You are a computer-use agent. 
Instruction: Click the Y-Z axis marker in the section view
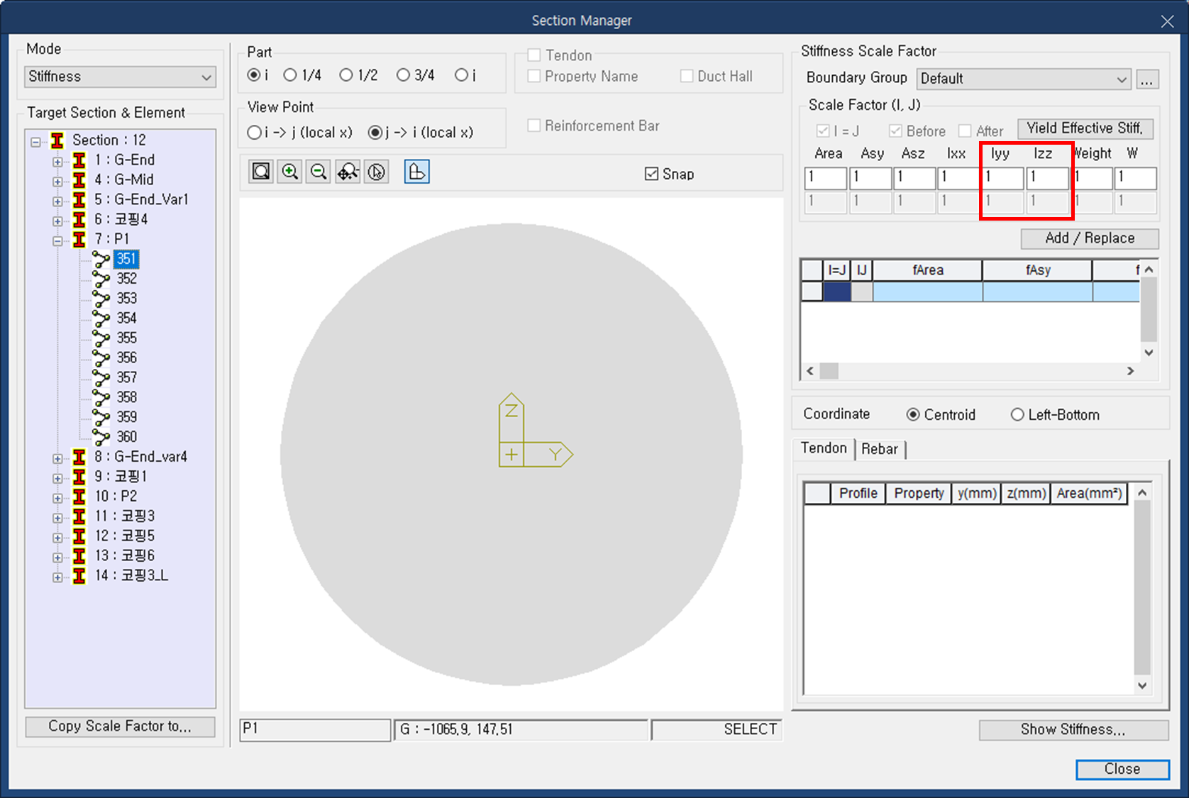pyautogui.click(x=535, y=431)
